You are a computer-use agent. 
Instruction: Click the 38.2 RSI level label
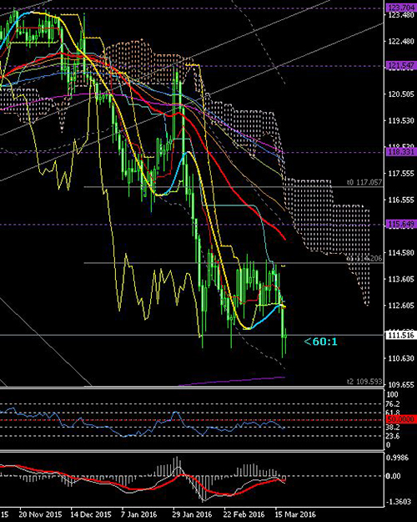[393, 428]
